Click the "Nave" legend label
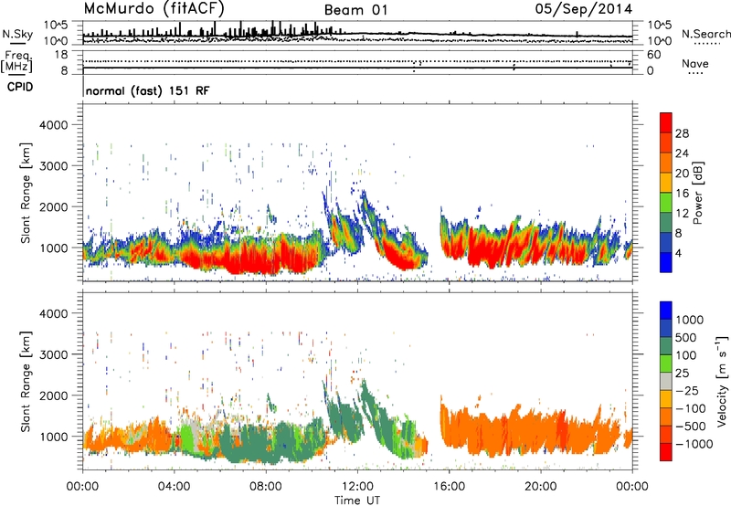 (694, 64)
